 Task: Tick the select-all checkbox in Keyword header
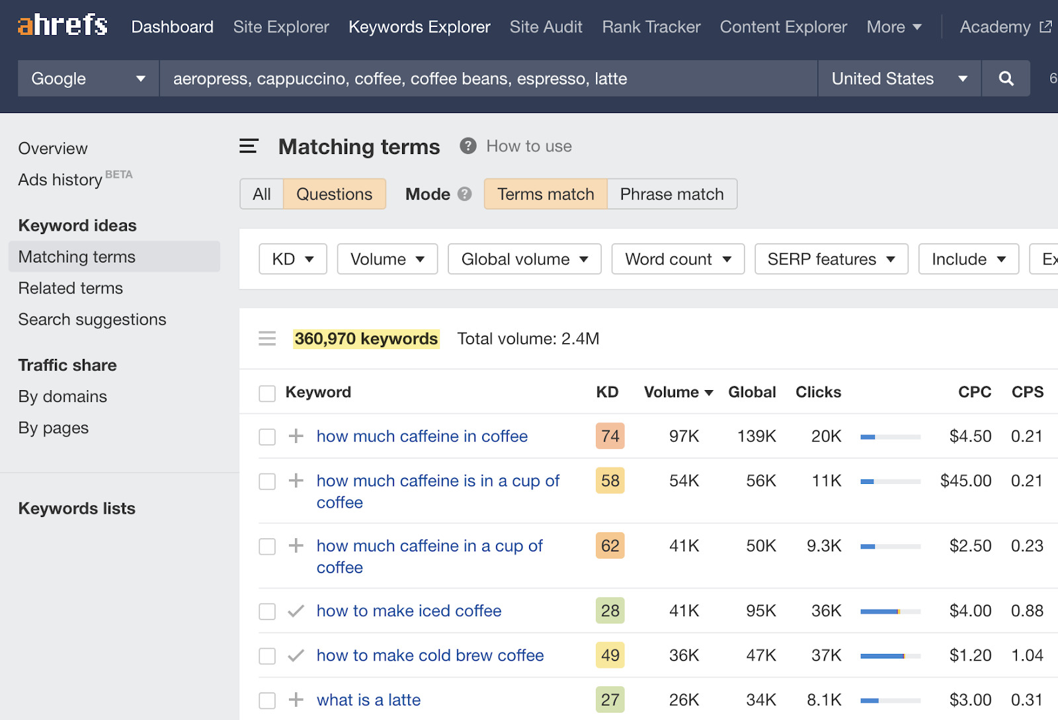click(267, 393)
